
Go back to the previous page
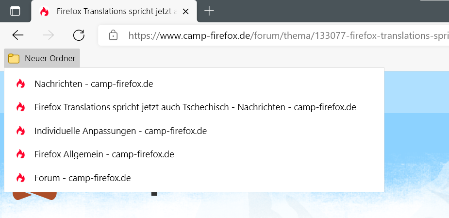(18, 35)
